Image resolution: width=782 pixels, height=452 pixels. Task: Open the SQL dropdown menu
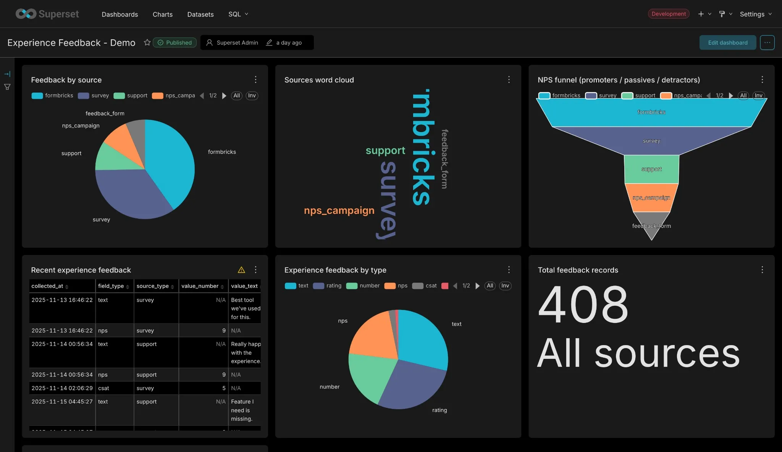coord(238,14)
